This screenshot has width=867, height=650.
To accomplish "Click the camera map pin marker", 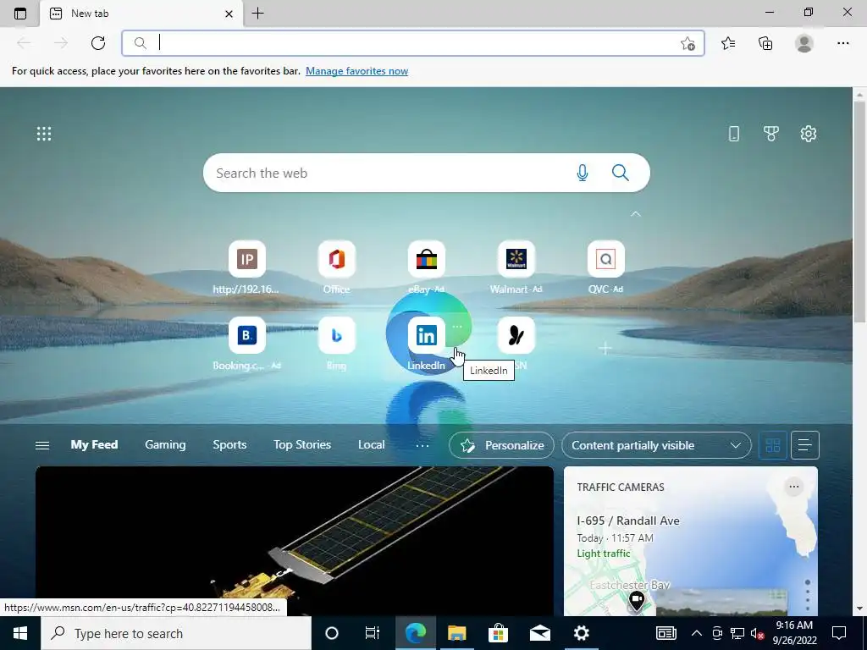I will 637,601.
